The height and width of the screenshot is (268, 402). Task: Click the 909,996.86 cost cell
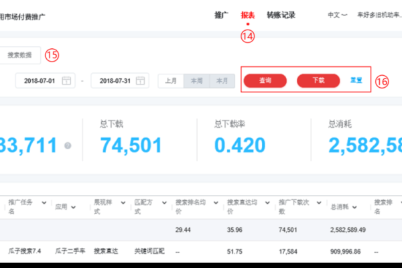pyautogui.click(x=345, y=252)
